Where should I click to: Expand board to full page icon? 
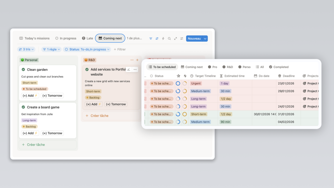click(x=175, y=39)
